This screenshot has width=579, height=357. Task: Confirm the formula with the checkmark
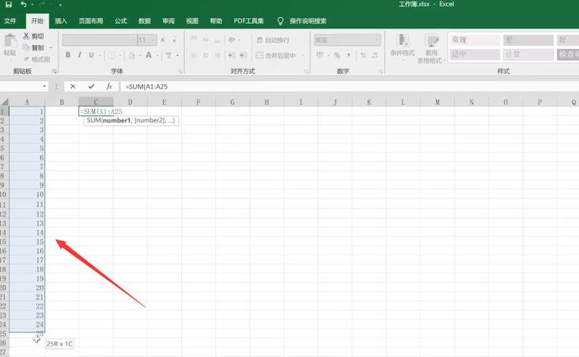tap(91, 86)
